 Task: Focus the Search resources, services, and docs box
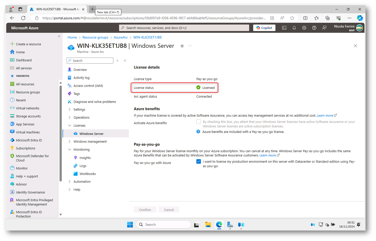pyautogui.click(x=184, y=28)
